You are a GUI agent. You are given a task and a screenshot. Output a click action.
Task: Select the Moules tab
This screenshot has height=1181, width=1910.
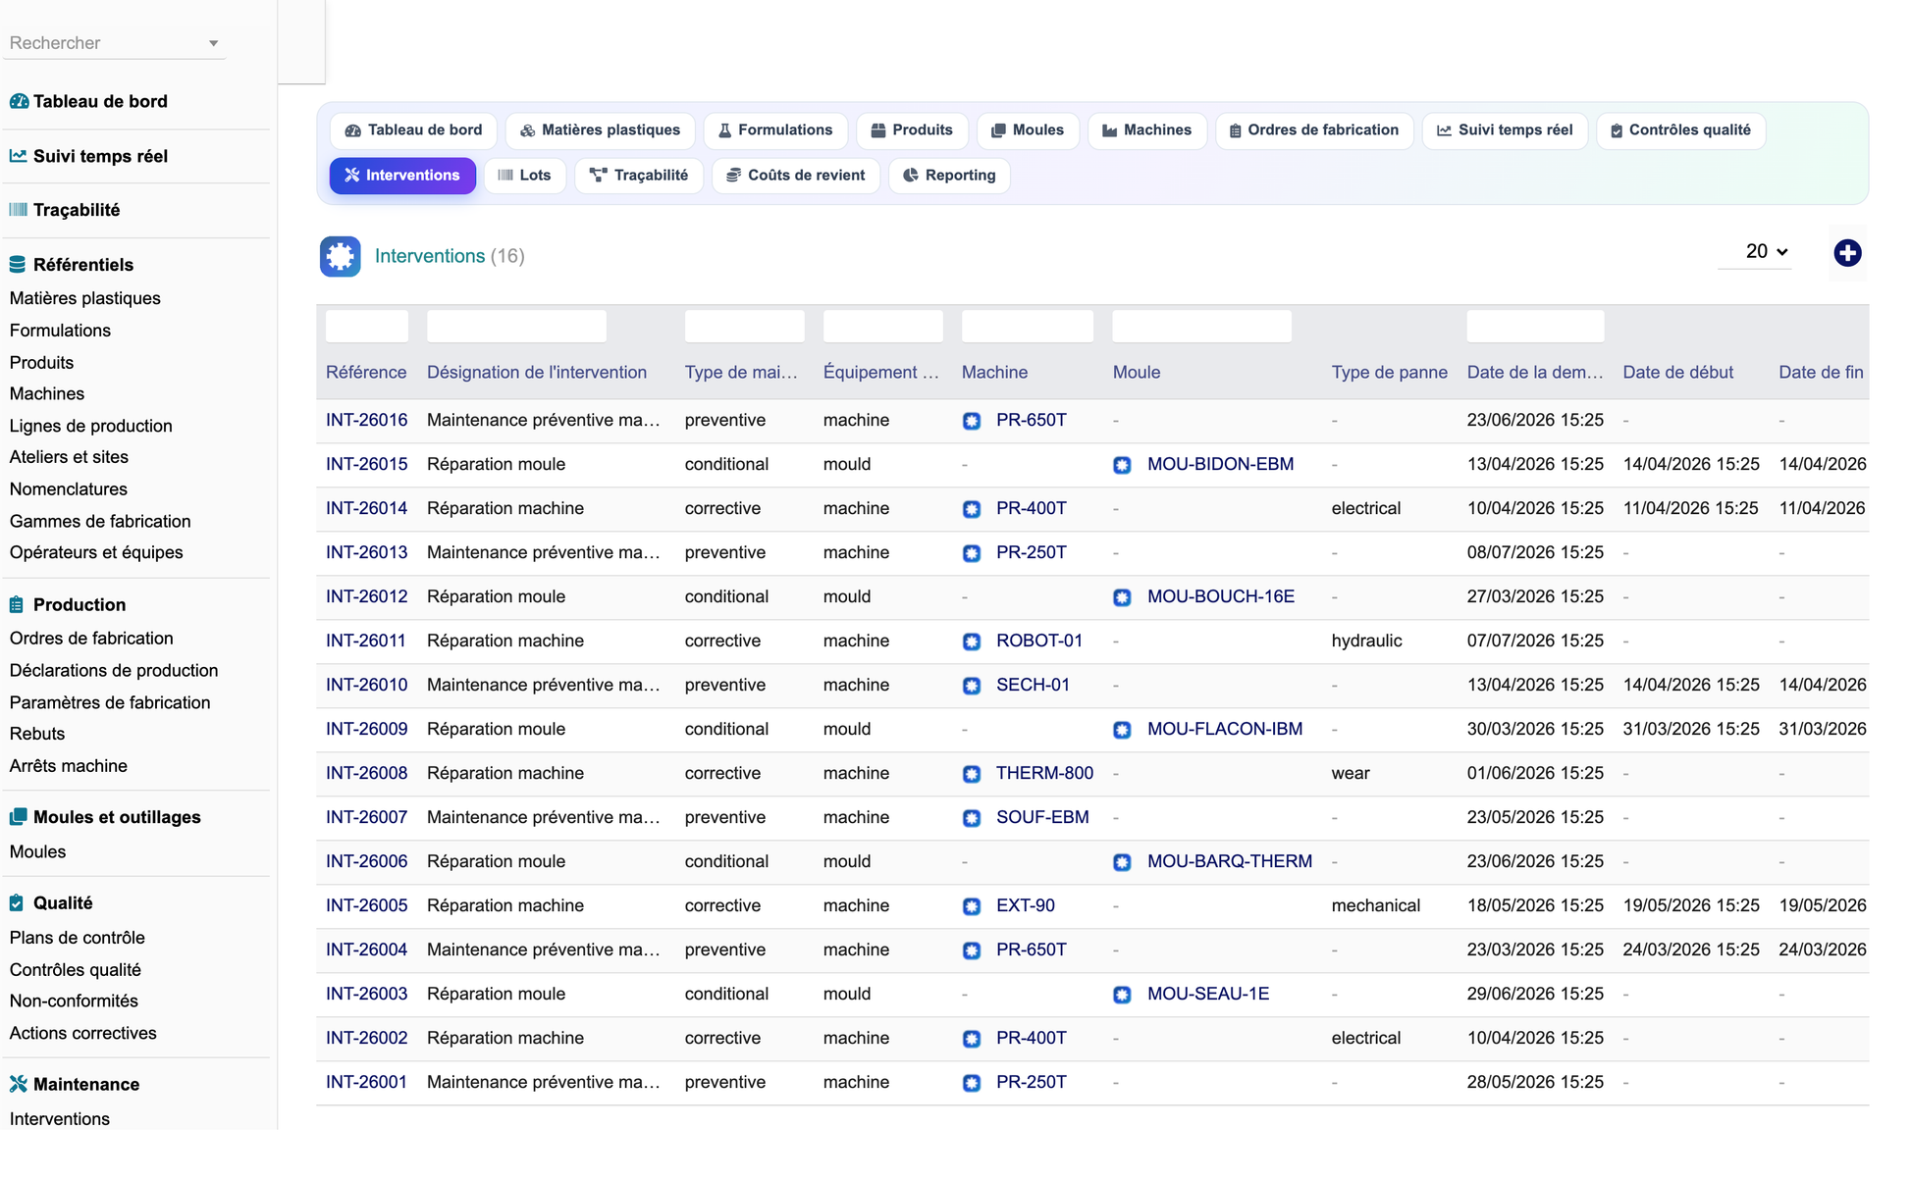click(x=1028, y=130)
